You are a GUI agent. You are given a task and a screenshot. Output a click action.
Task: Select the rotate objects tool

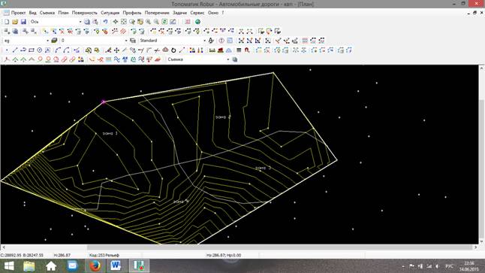[x=173, y=50]
